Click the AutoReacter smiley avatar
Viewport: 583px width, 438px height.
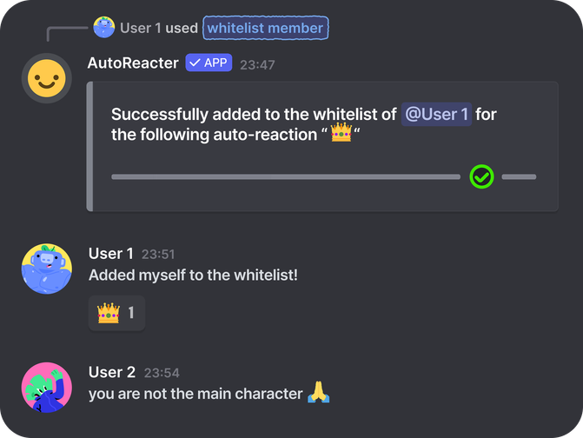coord(46,79)
